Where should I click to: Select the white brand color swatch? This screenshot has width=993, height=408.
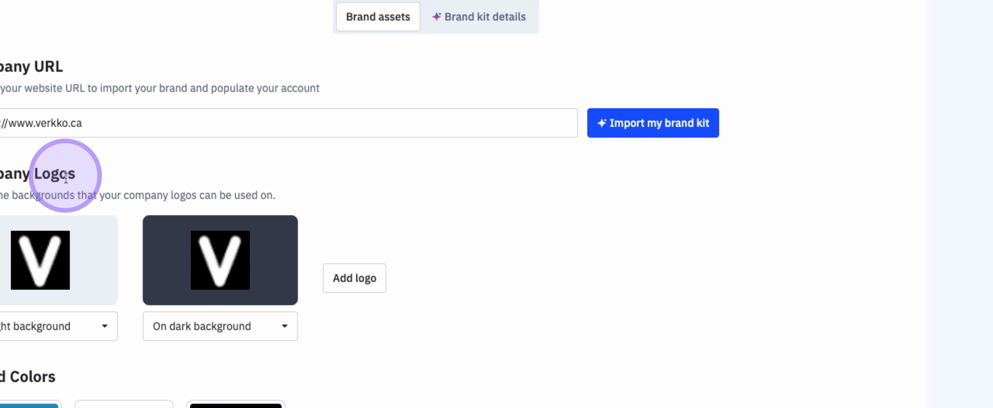[124, 405]
